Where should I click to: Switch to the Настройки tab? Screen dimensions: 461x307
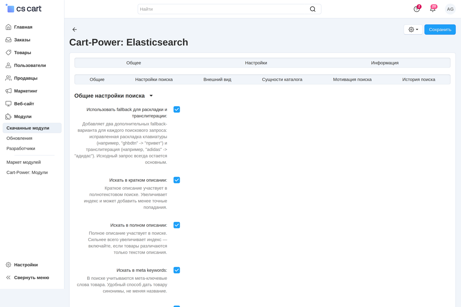(256, 63)
